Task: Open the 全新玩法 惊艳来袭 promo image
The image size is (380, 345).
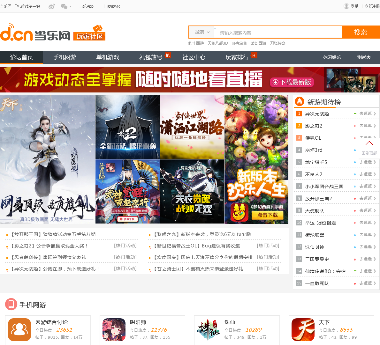Action: (127, 127)
